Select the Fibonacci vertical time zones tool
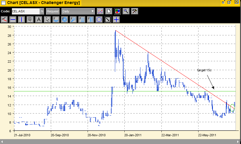 pos(90,20)
